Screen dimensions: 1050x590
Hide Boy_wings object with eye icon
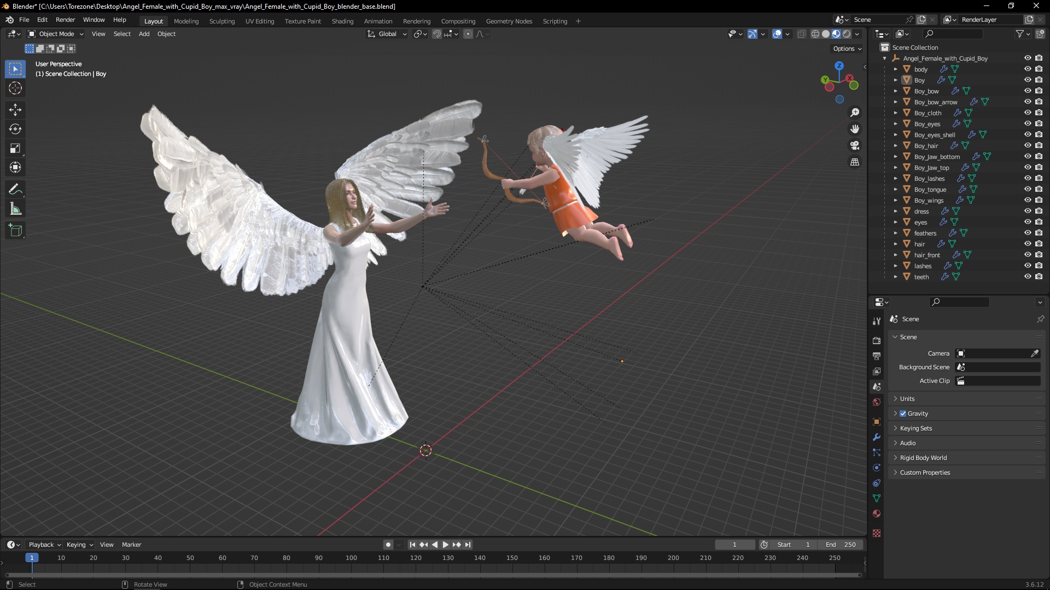tap(1028, 200)
